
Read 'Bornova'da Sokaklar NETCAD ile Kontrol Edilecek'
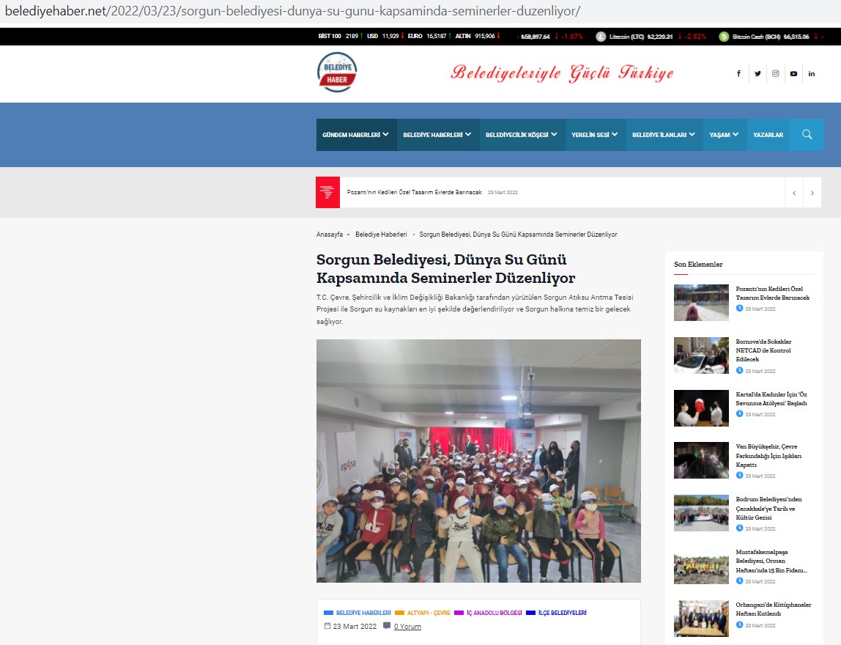(763, 350)
